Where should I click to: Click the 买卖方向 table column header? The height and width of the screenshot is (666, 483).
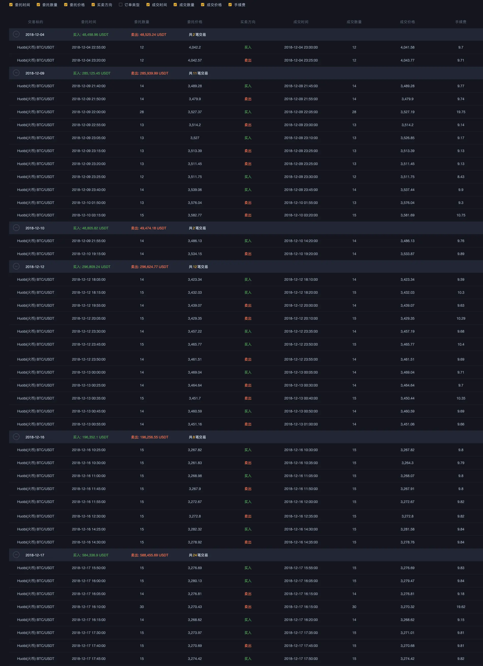[x=248, y=22]
